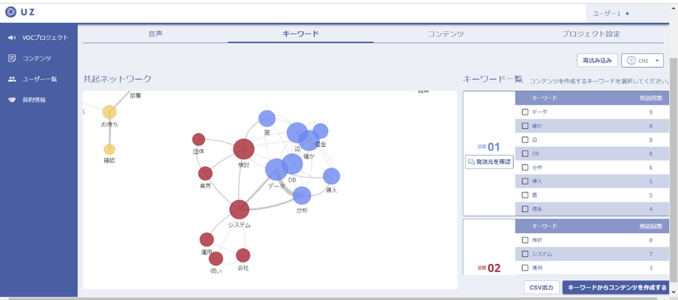Open the プロジェクト設定 tab

tap(591, 34)
